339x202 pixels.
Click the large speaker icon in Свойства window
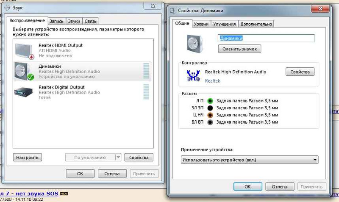click(x=195, y=44)
